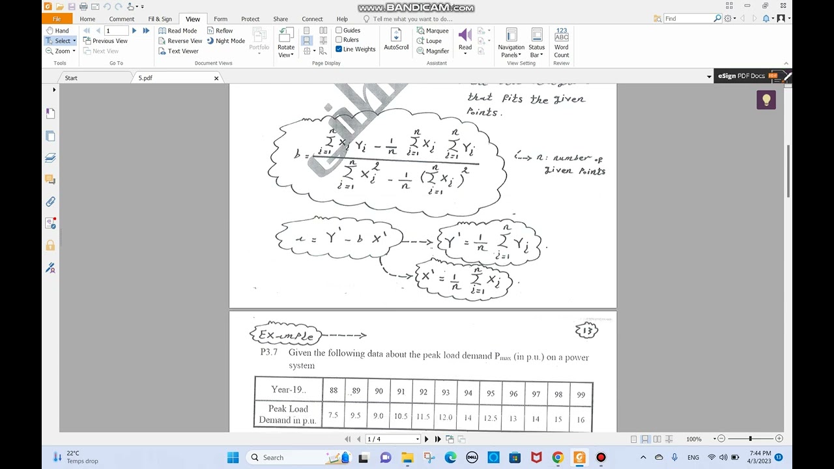This screenshot has width=834, height=469.
Task: Go to the first page in ribbon
Action: [87, 31]
